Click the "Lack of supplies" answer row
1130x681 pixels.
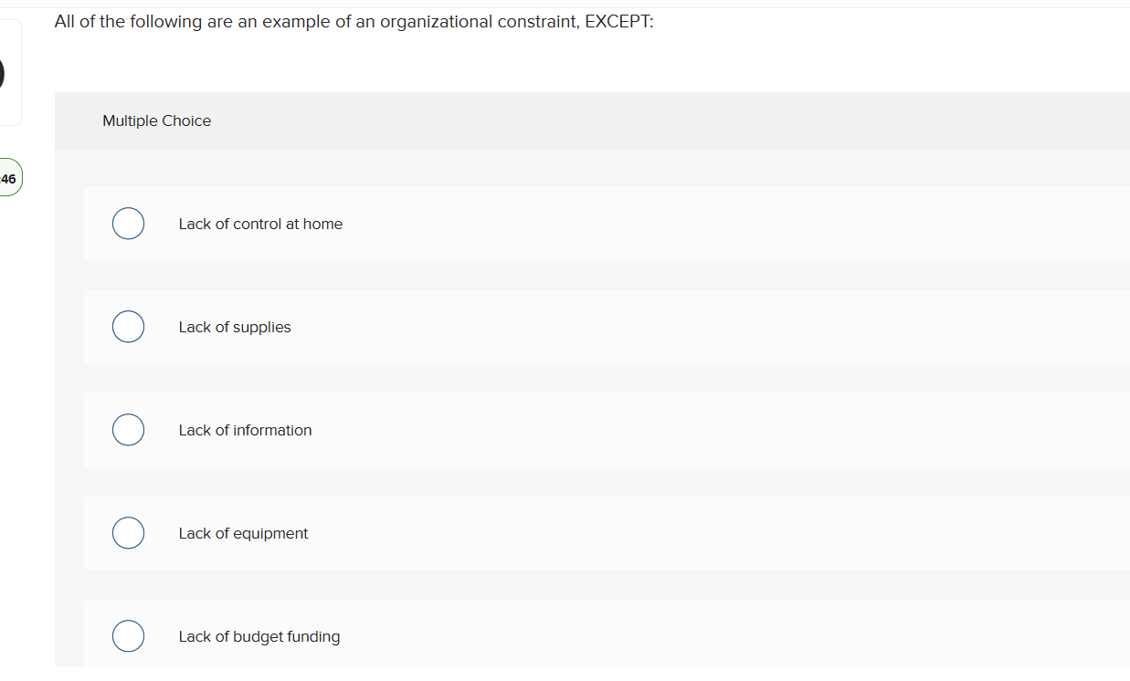457,326
